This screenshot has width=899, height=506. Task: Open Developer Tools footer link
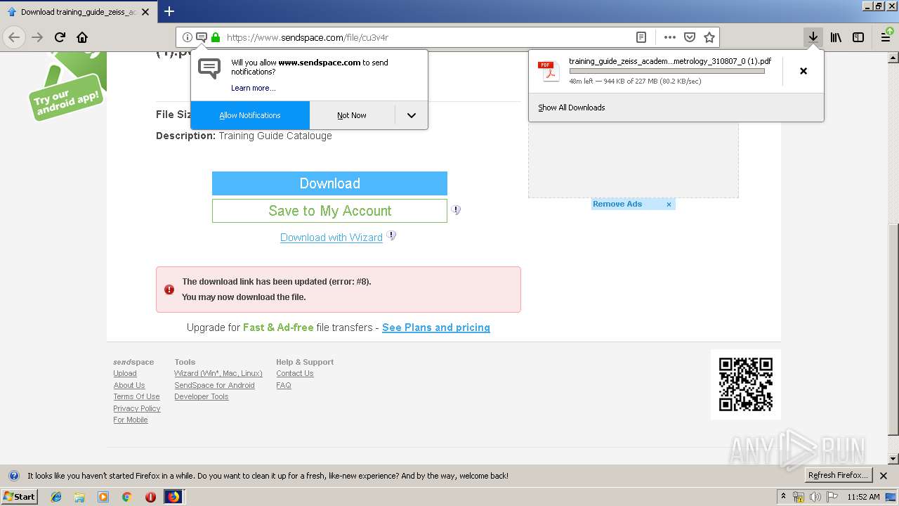click(202, 396)
